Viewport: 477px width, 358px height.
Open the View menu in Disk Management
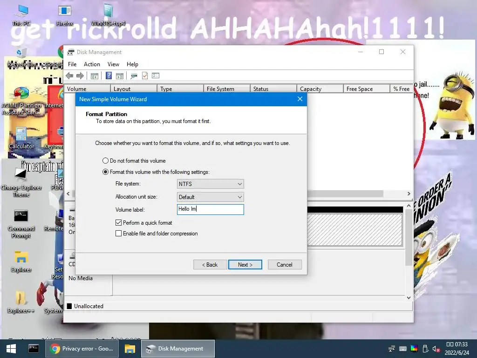[113, 64]
